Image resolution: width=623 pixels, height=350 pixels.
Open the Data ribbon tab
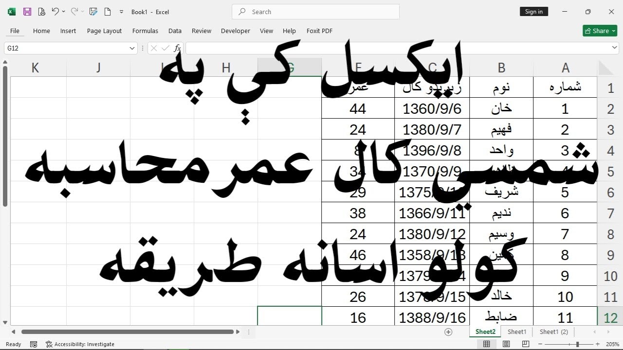(x=175, y=31)
